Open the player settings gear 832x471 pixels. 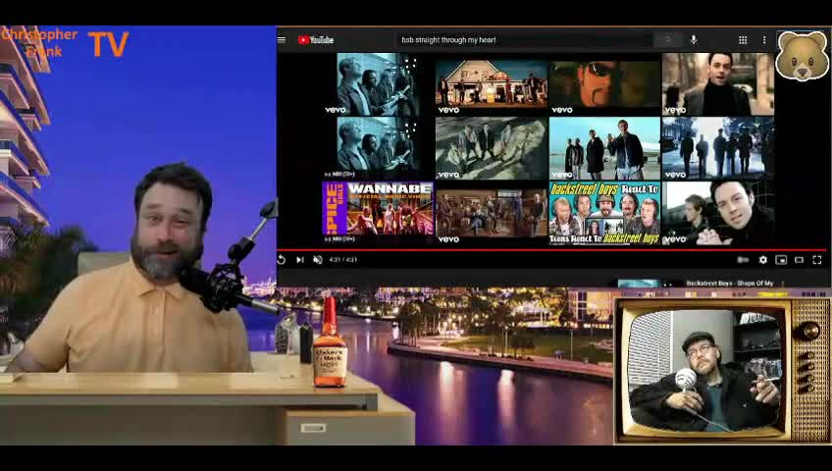tap(763, 260)
